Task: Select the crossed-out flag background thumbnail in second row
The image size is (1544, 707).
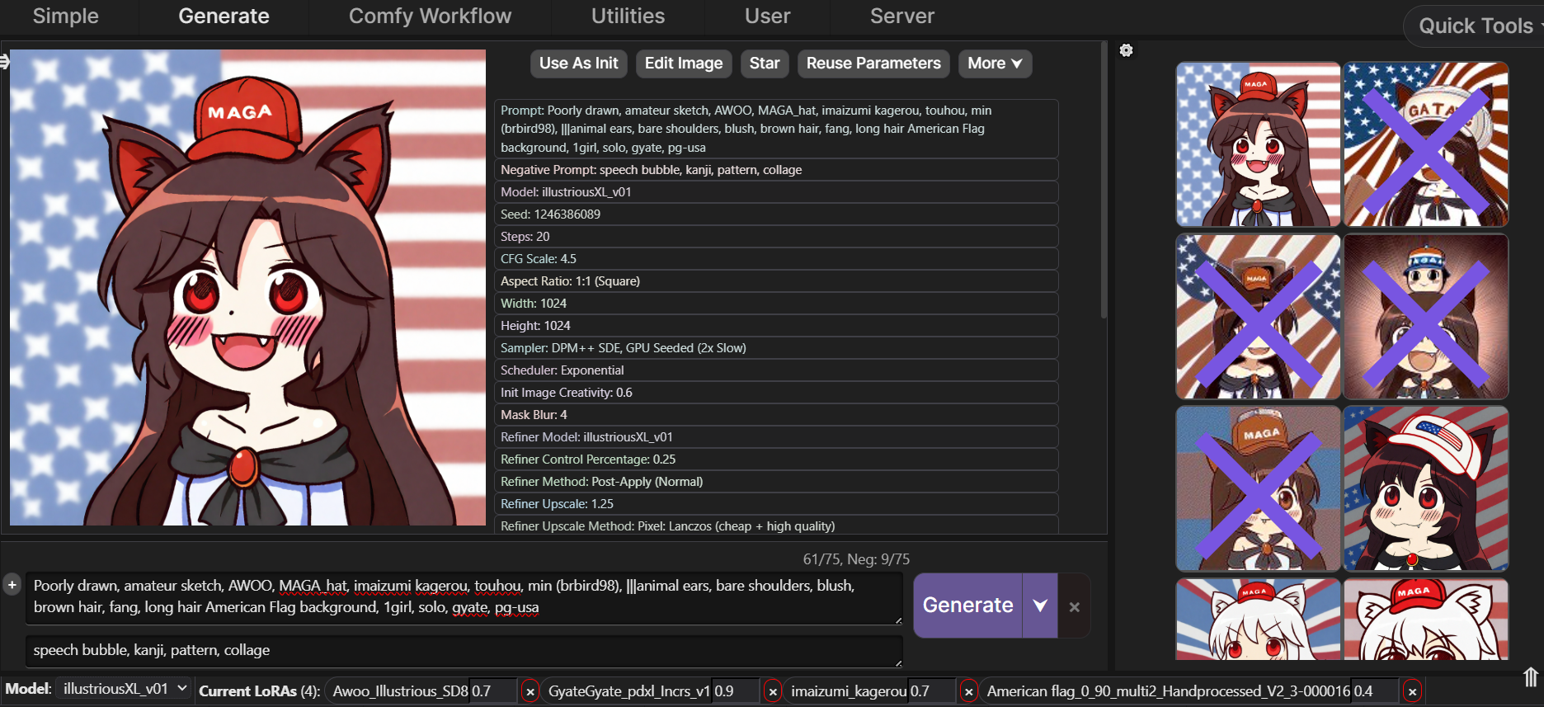Action: [1258, 317]
